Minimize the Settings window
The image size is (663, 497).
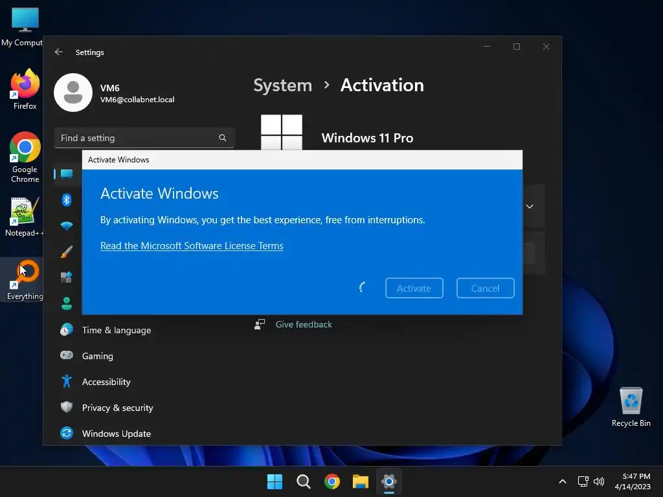[x=487, y=47]
